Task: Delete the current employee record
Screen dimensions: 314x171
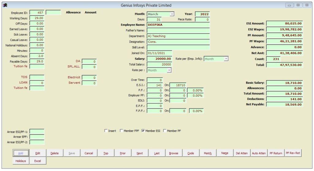Action: click(x=55, y=153)
